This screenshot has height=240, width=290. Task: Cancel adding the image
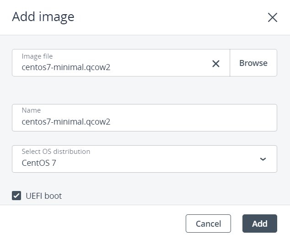click(208, 224)
